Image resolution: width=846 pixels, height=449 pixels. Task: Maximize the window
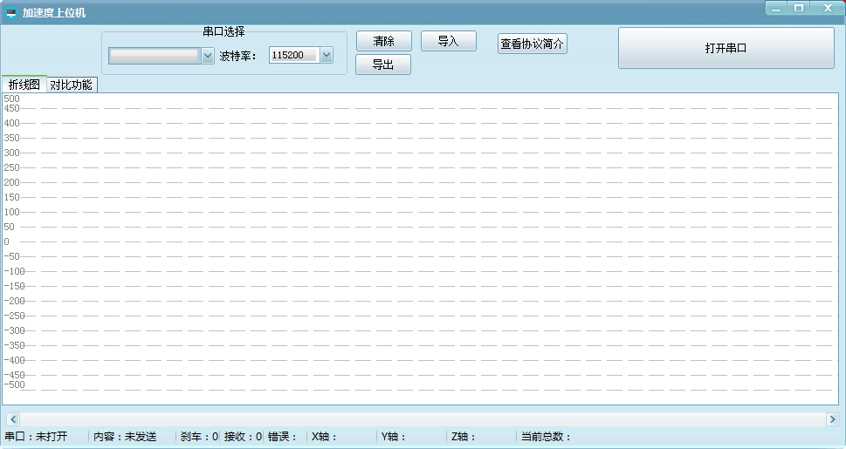coord(799,8)
